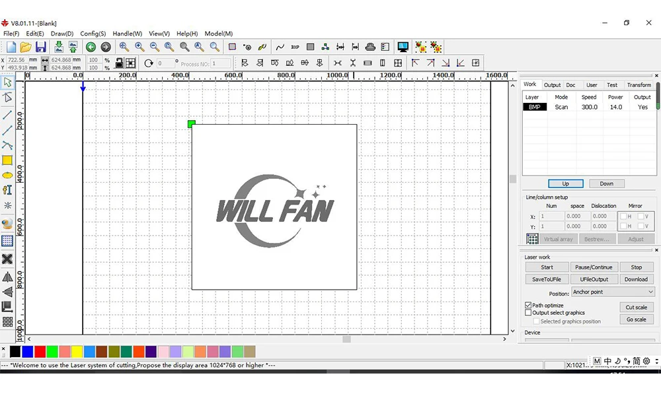Import a file with the green down-arrow icon
This screenshot has width=661, height=396.
pyautogui.click(x=59, y=47)
